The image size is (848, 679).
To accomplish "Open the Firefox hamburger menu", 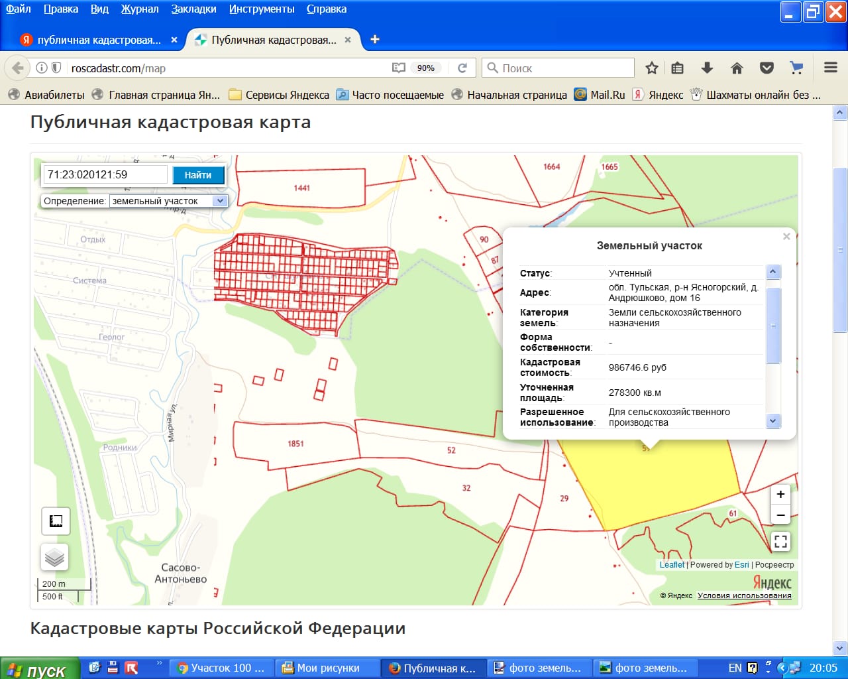I will coord(831,68).
